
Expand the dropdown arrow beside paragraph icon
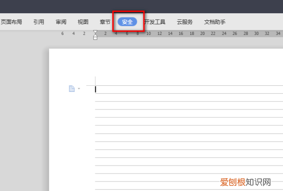pos(79,89)
